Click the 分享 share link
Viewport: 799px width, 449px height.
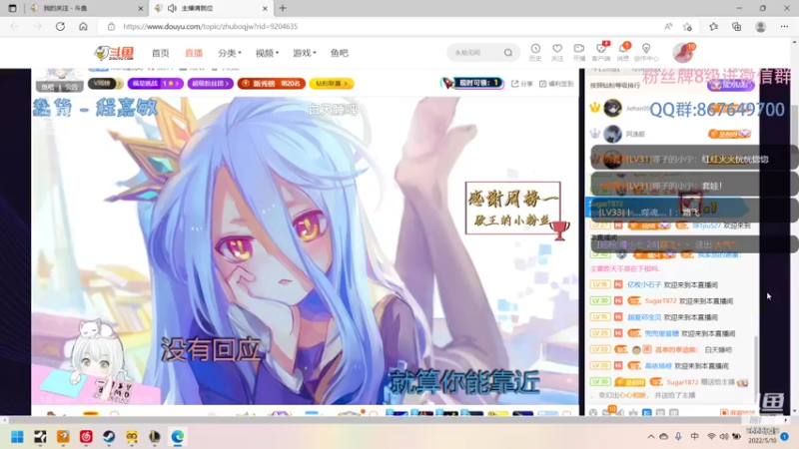522,84
